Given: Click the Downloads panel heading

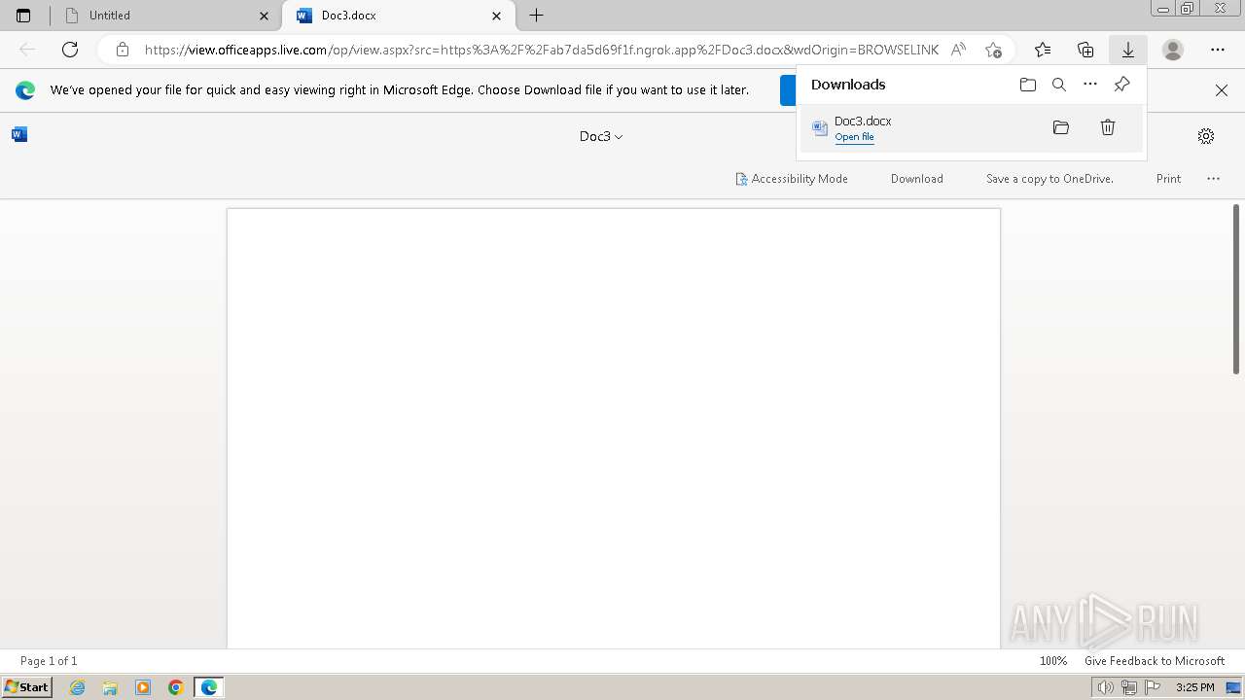Looking at the screenshot, I should point(848,85).
